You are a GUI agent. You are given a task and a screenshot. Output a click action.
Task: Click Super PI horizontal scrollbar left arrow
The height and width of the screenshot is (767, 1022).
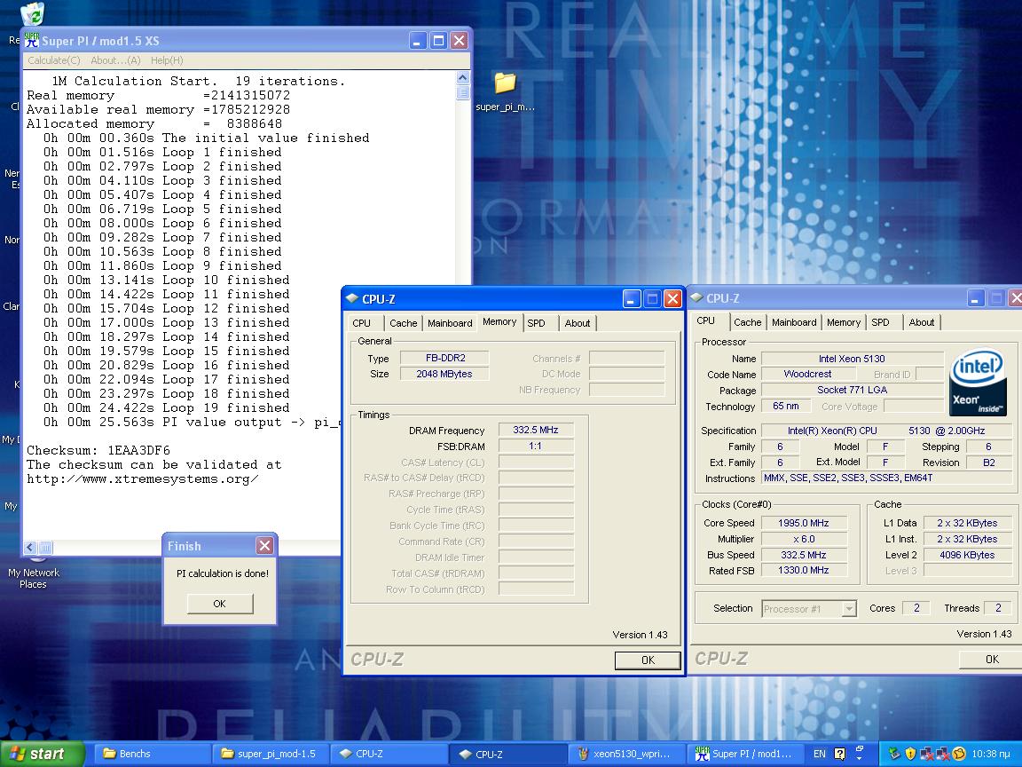[x=31, y=547]
